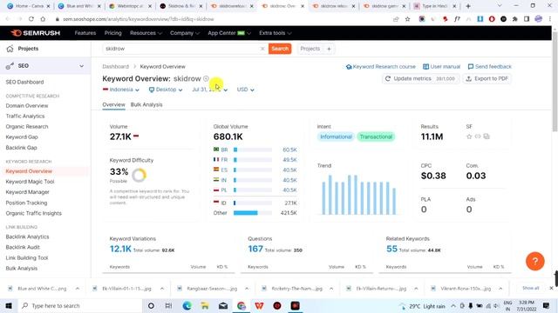This screenshot has width=558, height=313.
Task: Open the USD currency dropdown
Action: click(x=246, y=90)
